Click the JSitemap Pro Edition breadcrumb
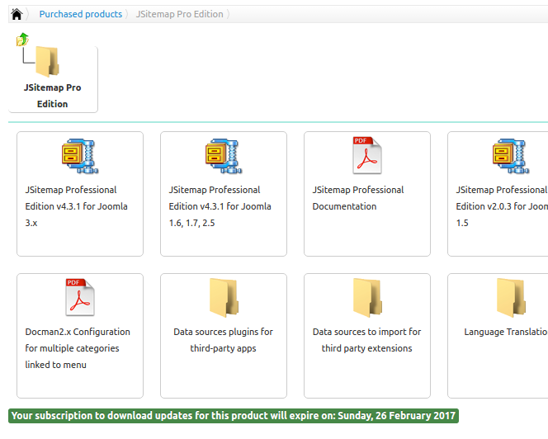 [180, 14]
